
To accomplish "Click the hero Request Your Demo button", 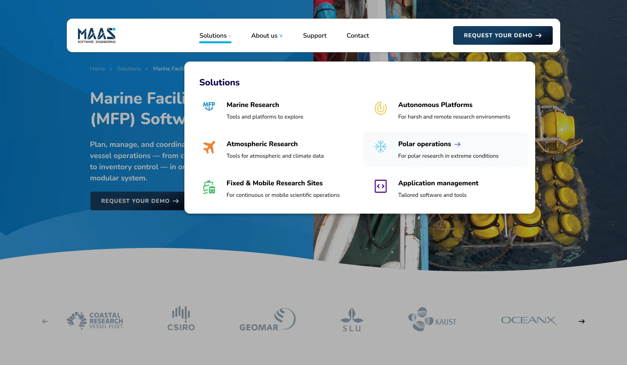I will click(139, 201).
